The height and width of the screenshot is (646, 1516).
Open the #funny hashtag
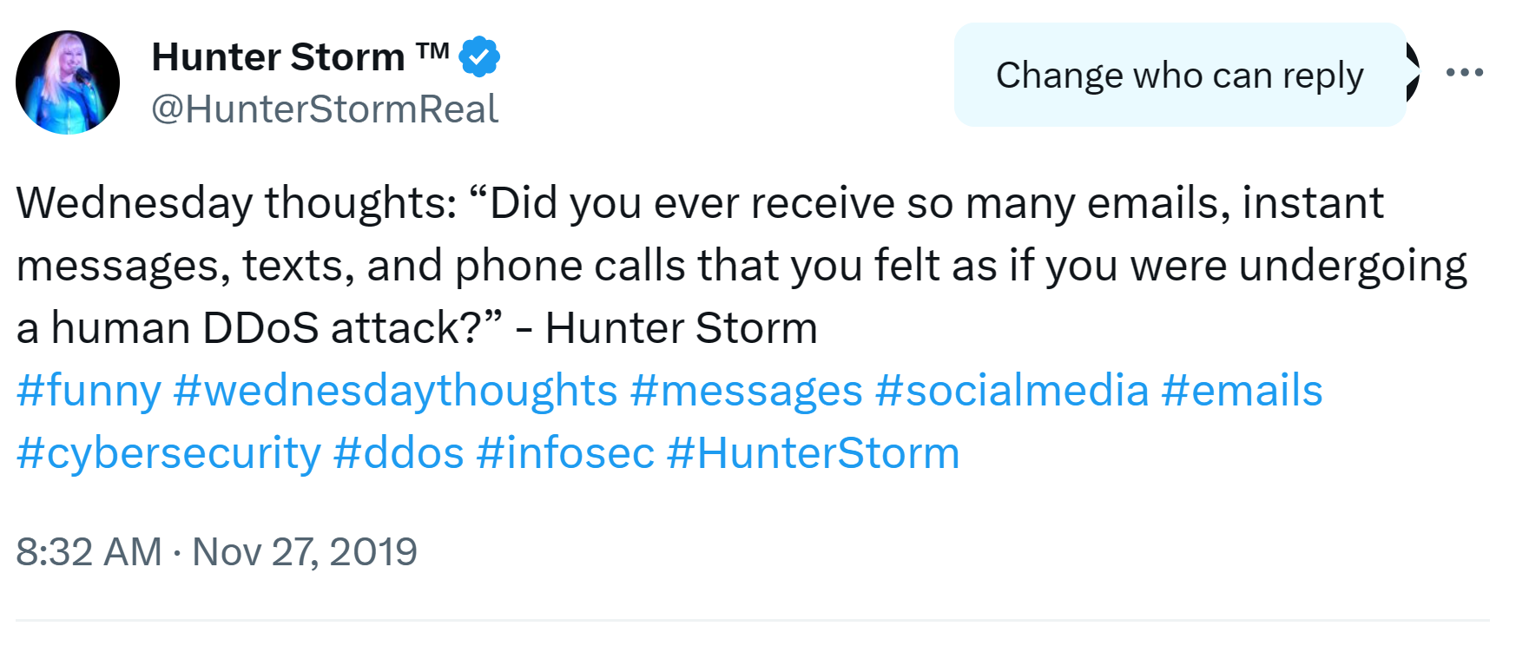point(89,391)
